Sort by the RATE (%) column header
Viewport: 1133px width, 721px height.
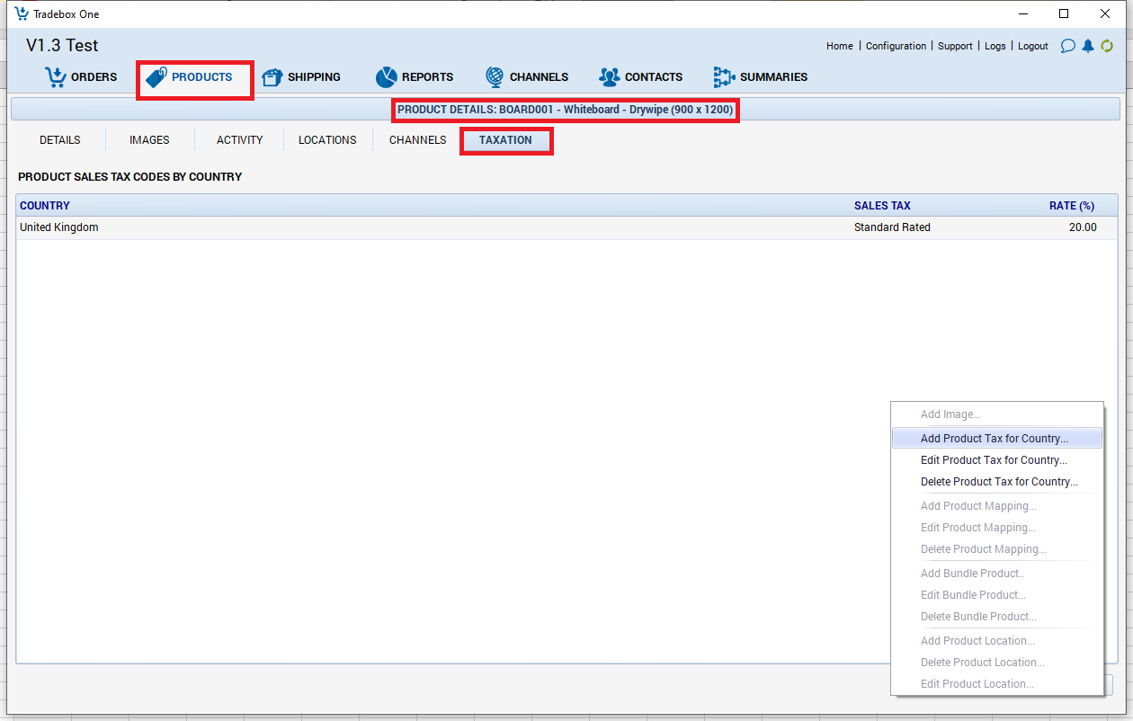(x=1072, y=206)
